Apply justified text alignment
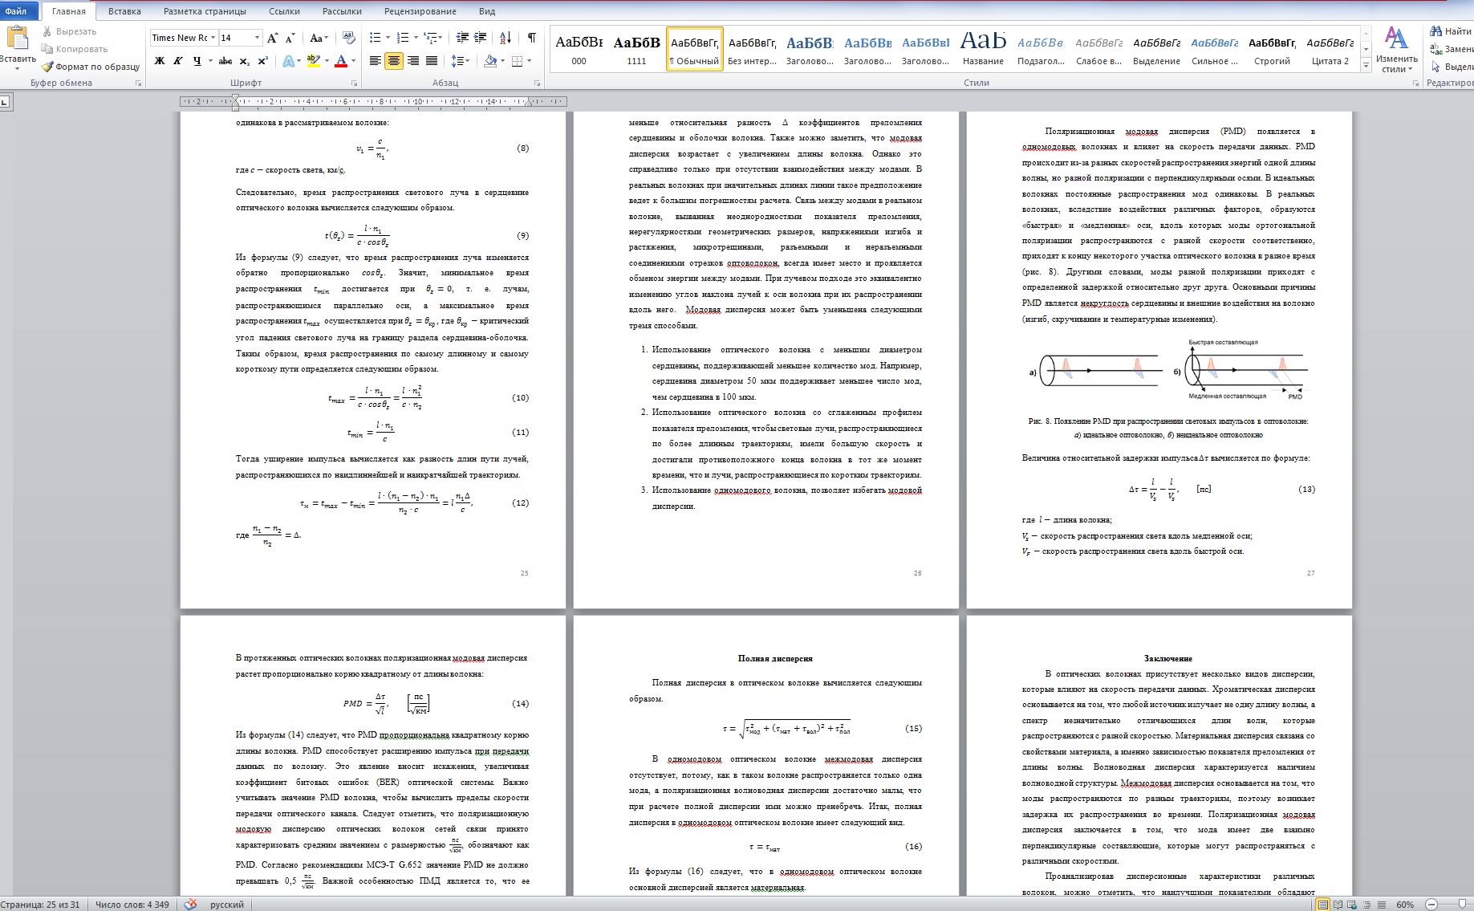Screen dimensions: 1474x911 point(432,61)
